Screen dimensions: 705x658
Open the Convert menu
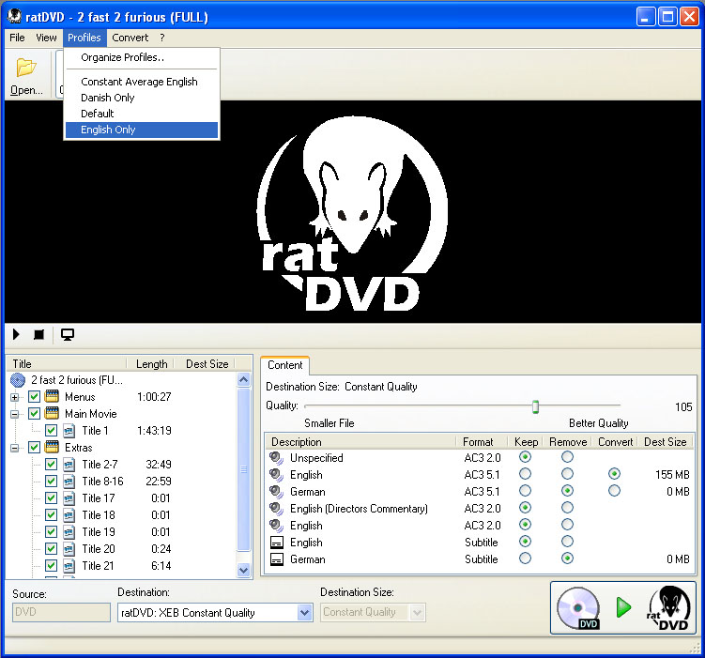(x=130, y=38)
